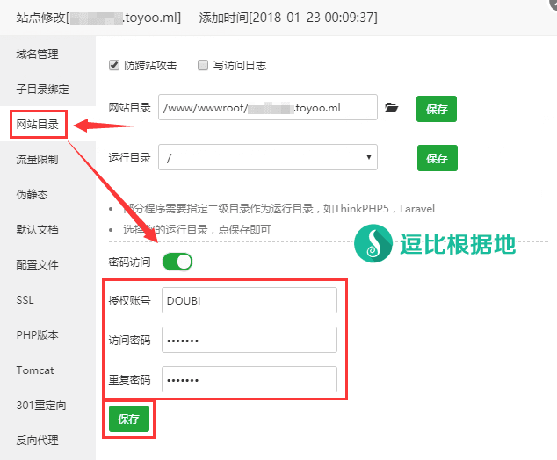Select the 网站目录 sidebar tab

37,125
